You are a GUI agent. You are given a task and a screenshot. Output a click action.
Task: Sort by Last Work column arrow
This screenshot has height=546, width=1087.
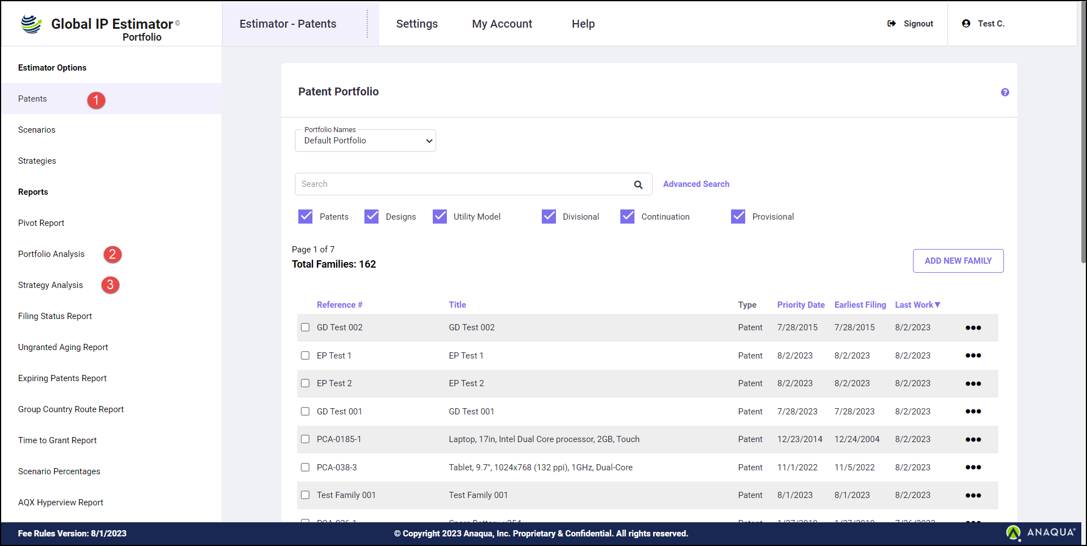click(937, 305)
